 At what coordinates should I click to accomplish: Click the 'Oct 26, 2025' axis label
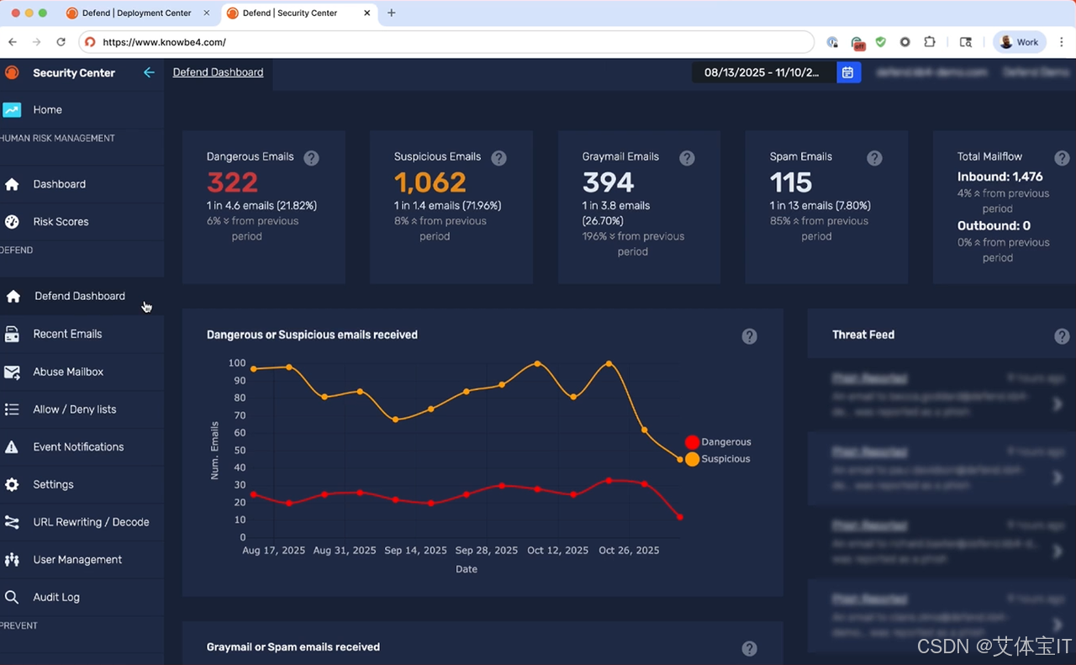point(629,551)
